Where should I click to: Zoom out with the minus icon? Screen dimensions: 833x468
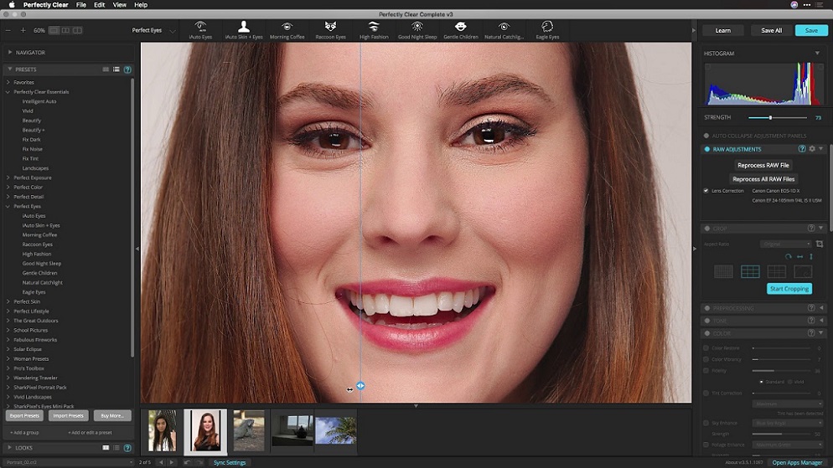click(x=8, y=30)
